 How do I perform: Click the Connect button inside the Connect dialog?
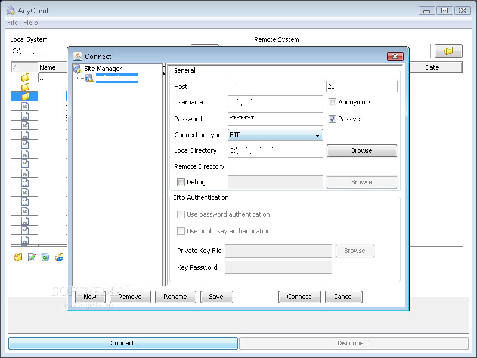click(299, 297)
